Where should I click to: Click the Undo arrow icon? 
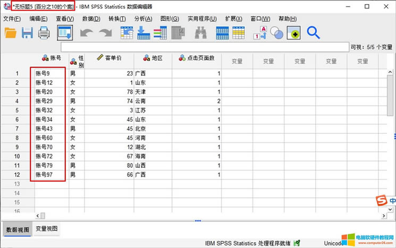(x=87, y=33)
